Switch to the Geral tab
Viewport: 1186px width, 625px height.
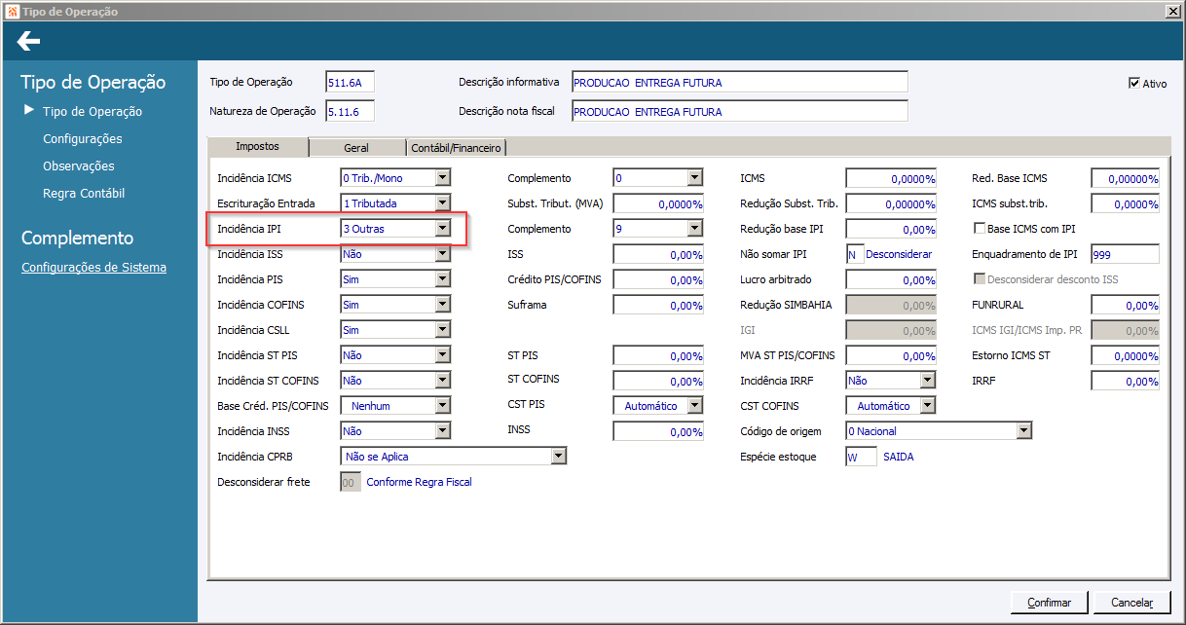(356, 148)
